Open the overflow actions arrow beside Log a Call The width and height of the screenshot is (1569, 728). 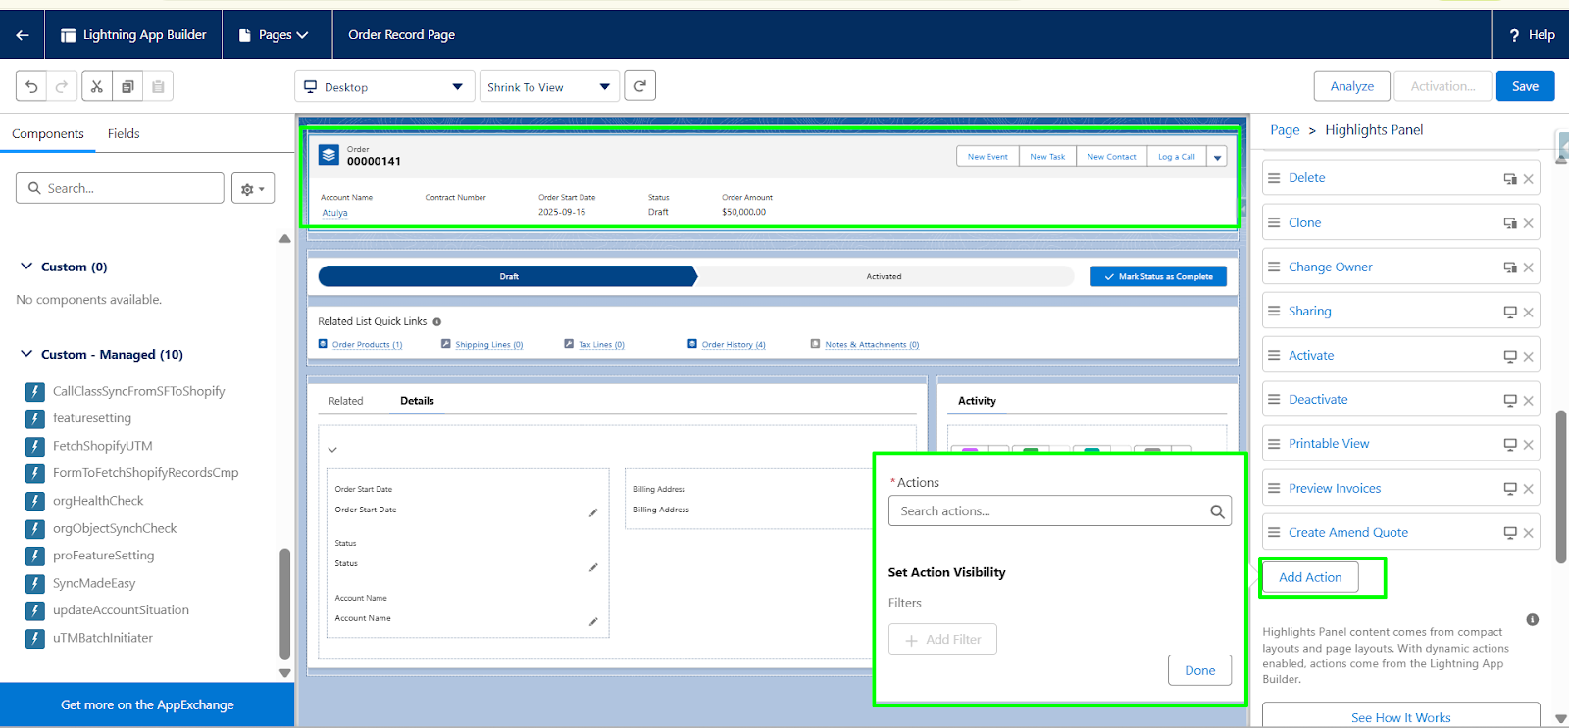(1217, 157)
